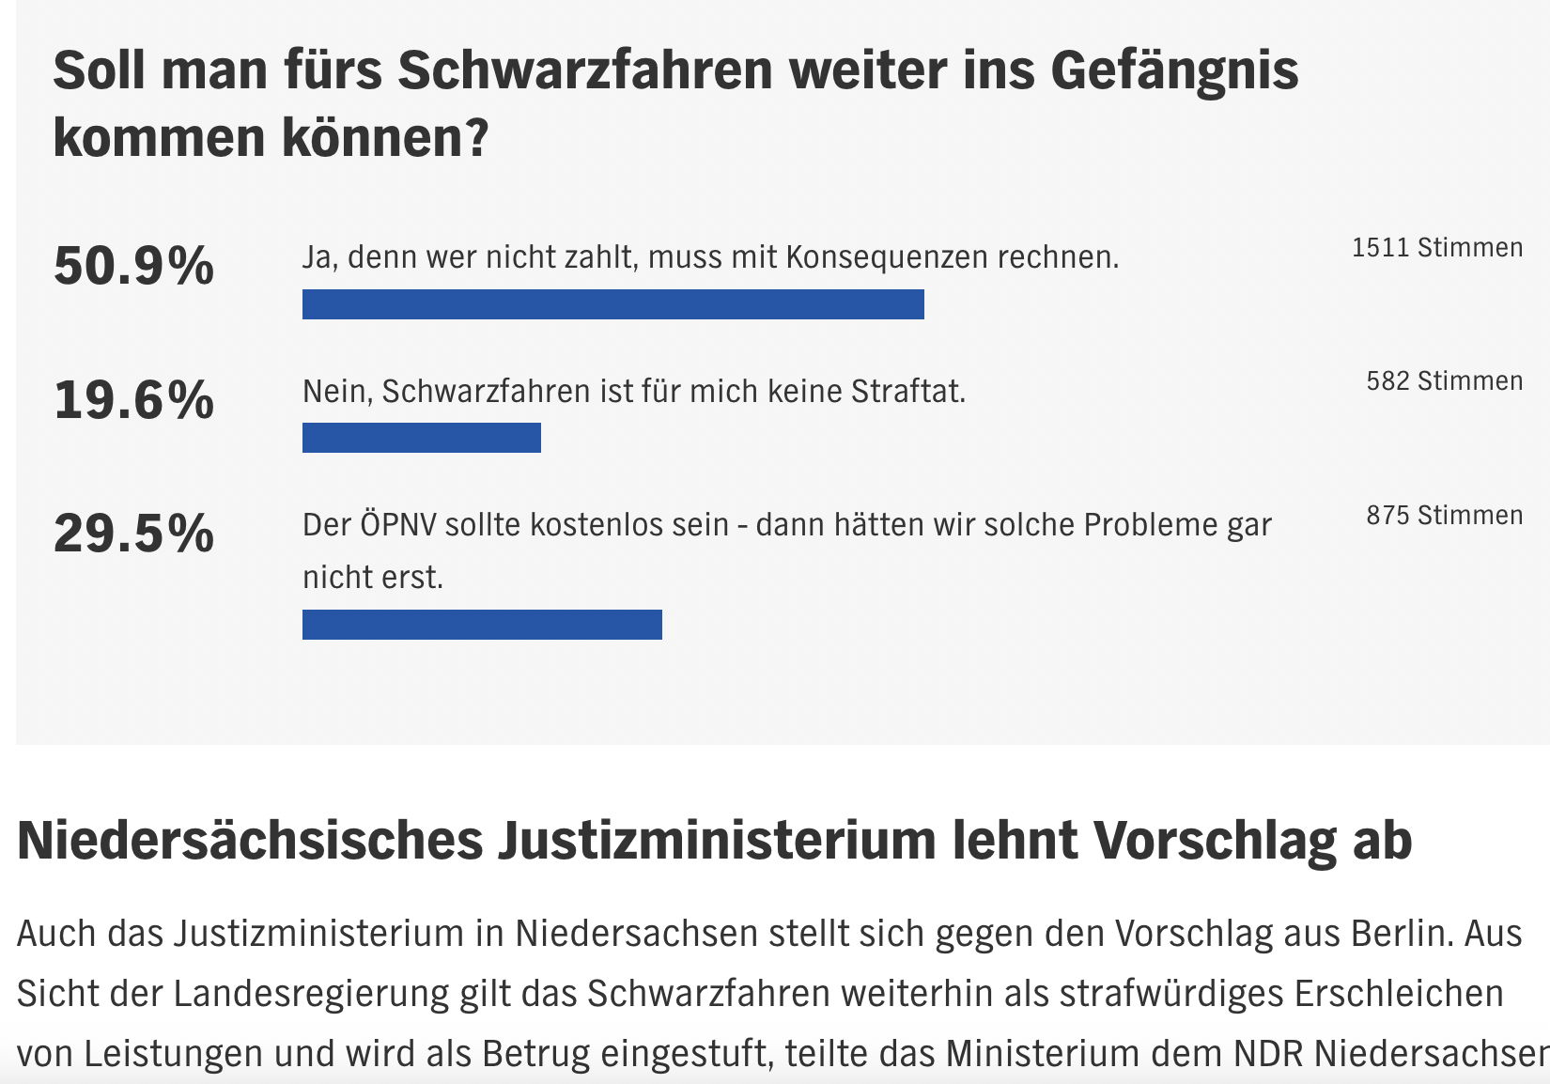Click the 29.5% result percentage
This screenshot has height=1084, width=1550.
pos(134,534)
